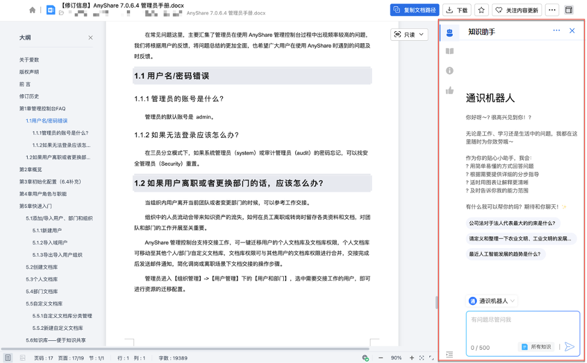Open 第5章快速入门 in the outline

[35, 206]
